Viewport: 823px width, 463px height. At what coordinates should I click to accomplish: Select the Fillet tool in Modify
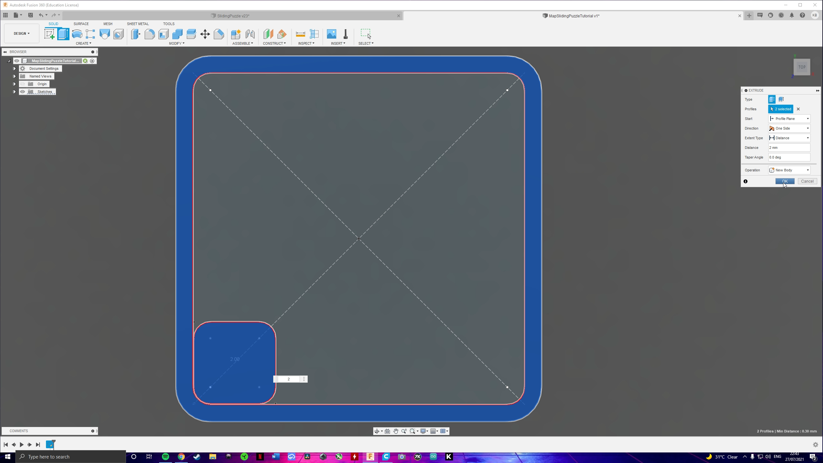click(x=150, y=34)
